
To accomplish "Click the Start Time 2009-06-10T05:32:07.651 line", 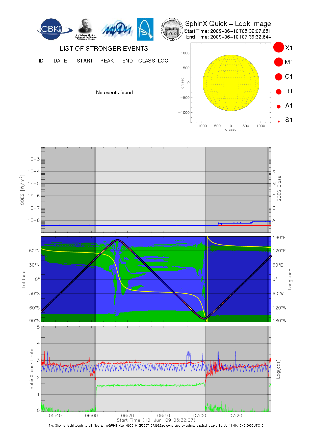I will click(x=227, y=31).
